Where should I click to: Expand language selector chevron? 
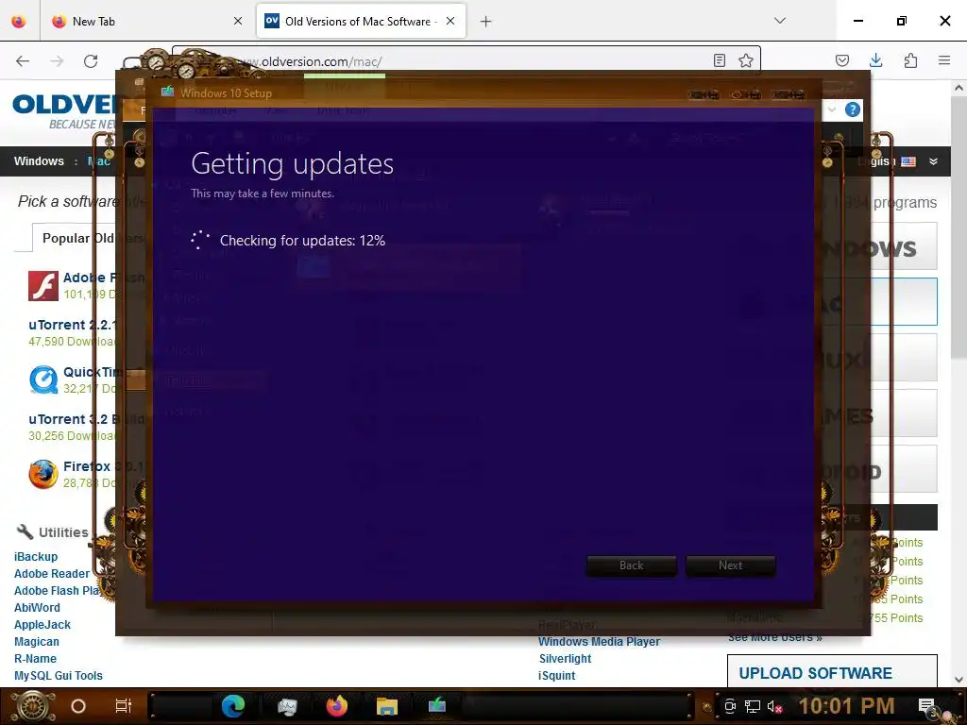(933, 161)
